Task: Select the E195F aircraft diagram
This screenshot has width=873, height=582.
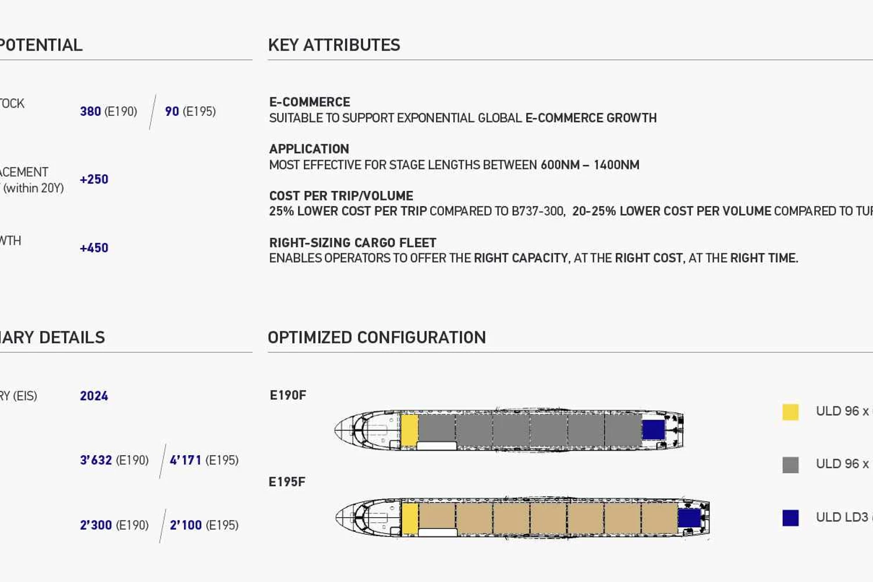Action: click(523, 517)
